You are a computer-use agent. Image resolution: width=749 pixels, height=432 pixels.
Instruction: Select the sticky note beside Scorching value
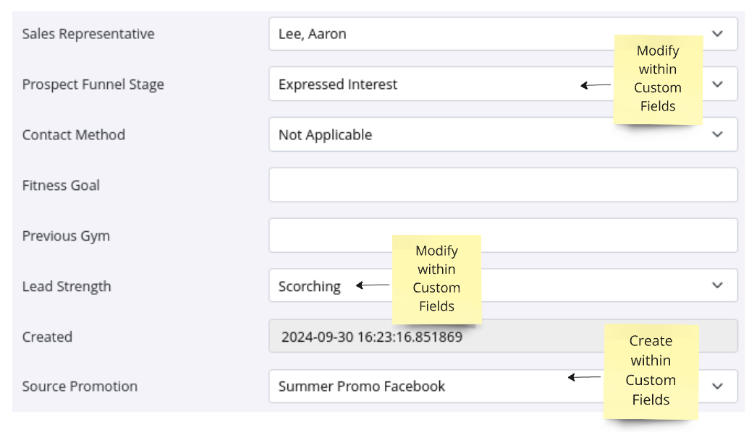point(436,280)
